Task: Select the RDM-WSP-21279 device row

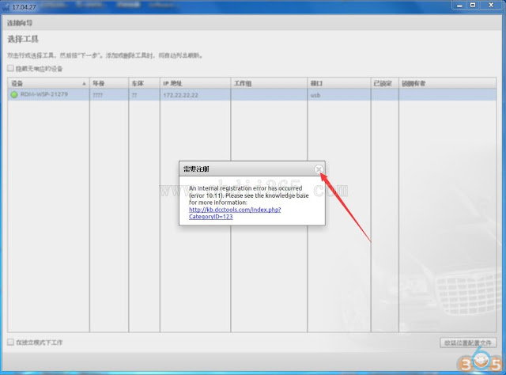Action: point(251,95)
